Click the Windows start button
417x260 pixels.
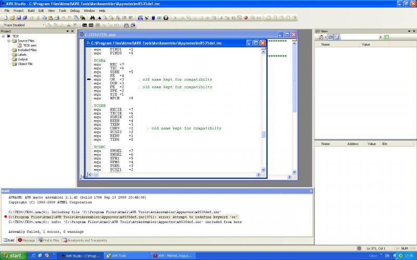14,256
